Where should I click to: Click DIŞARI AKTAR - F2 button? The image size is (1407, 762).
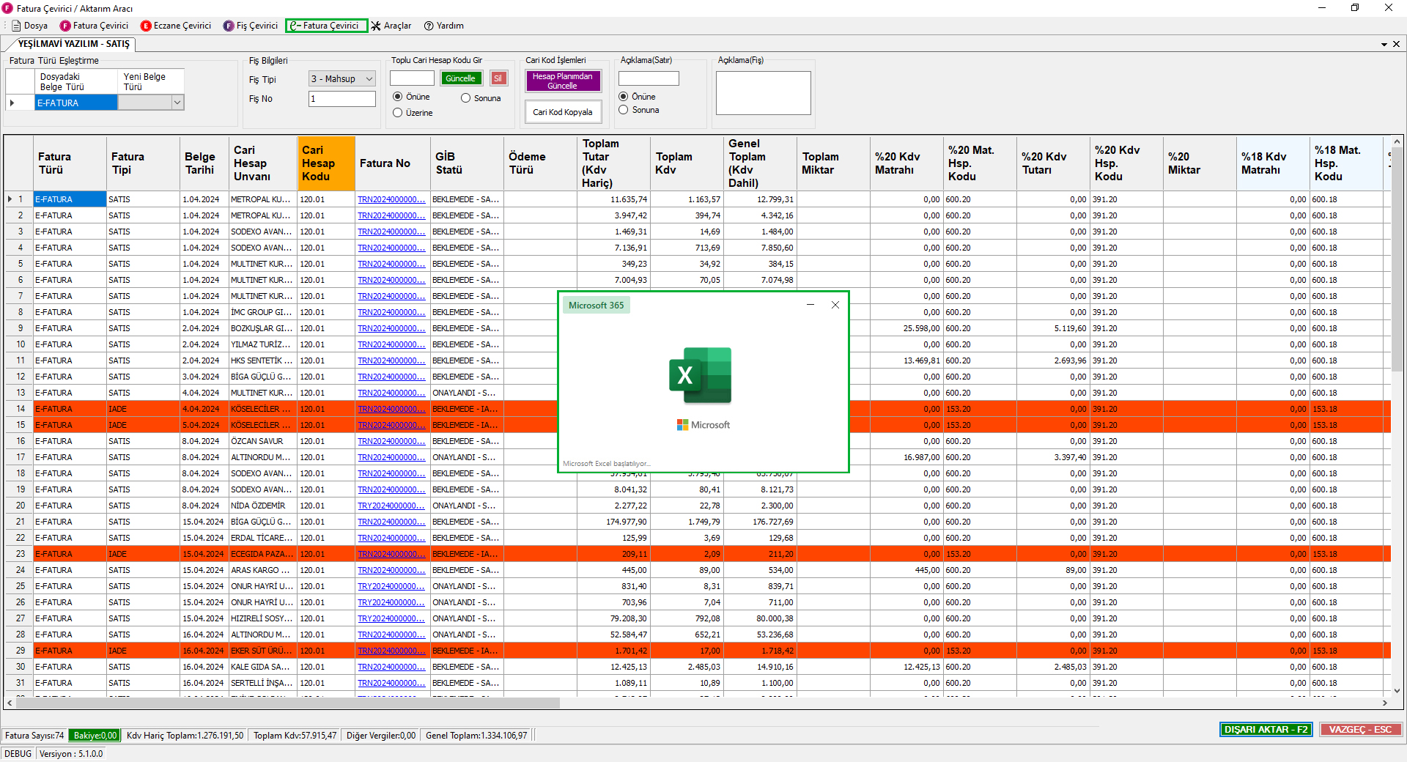pos(1266,729)
